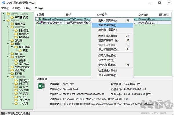
Task: Collapse the Explorer tree node
Action: pyautogui.click(x=4, y=20)
